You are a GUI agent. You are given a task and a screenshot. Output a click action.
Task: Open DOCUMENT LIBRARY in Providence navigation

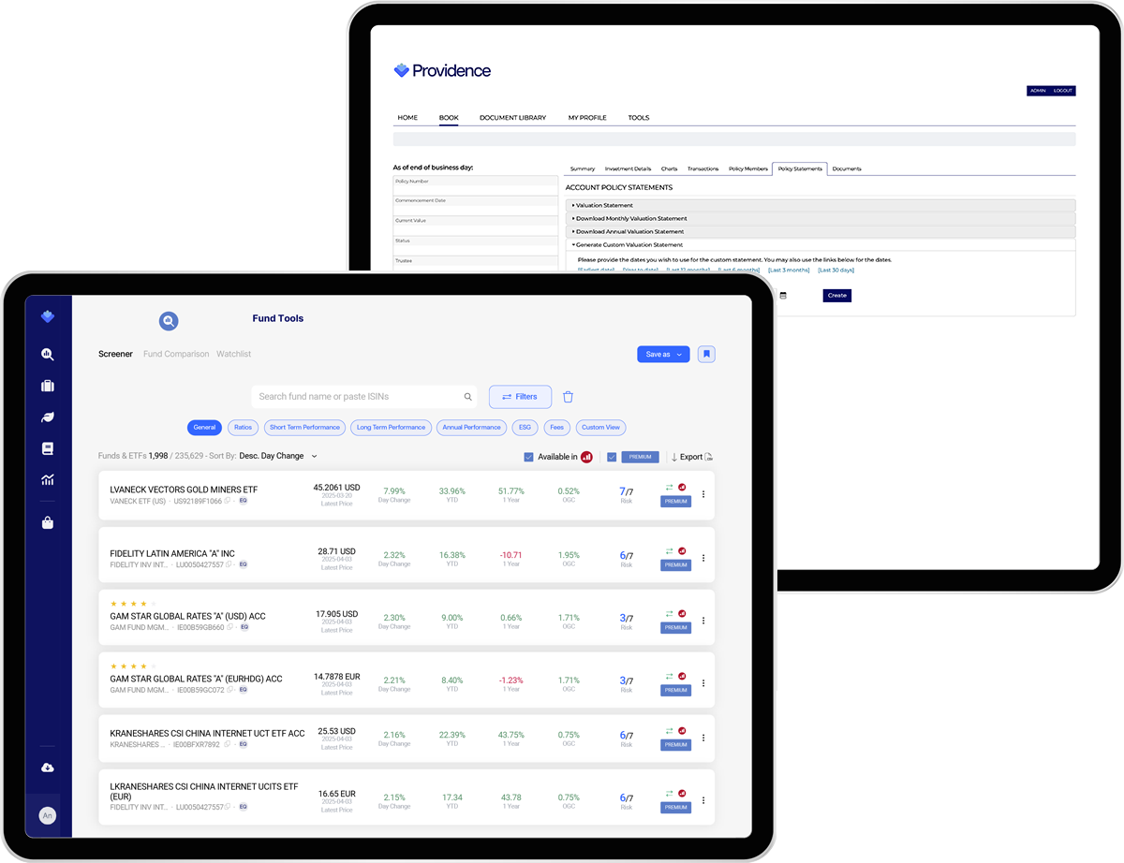(x=512, y=118)
